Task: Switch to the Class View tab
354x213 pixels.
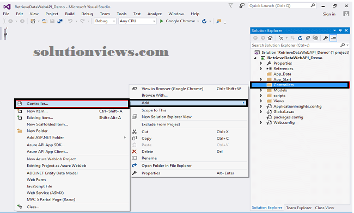Action: click(325, 208)
